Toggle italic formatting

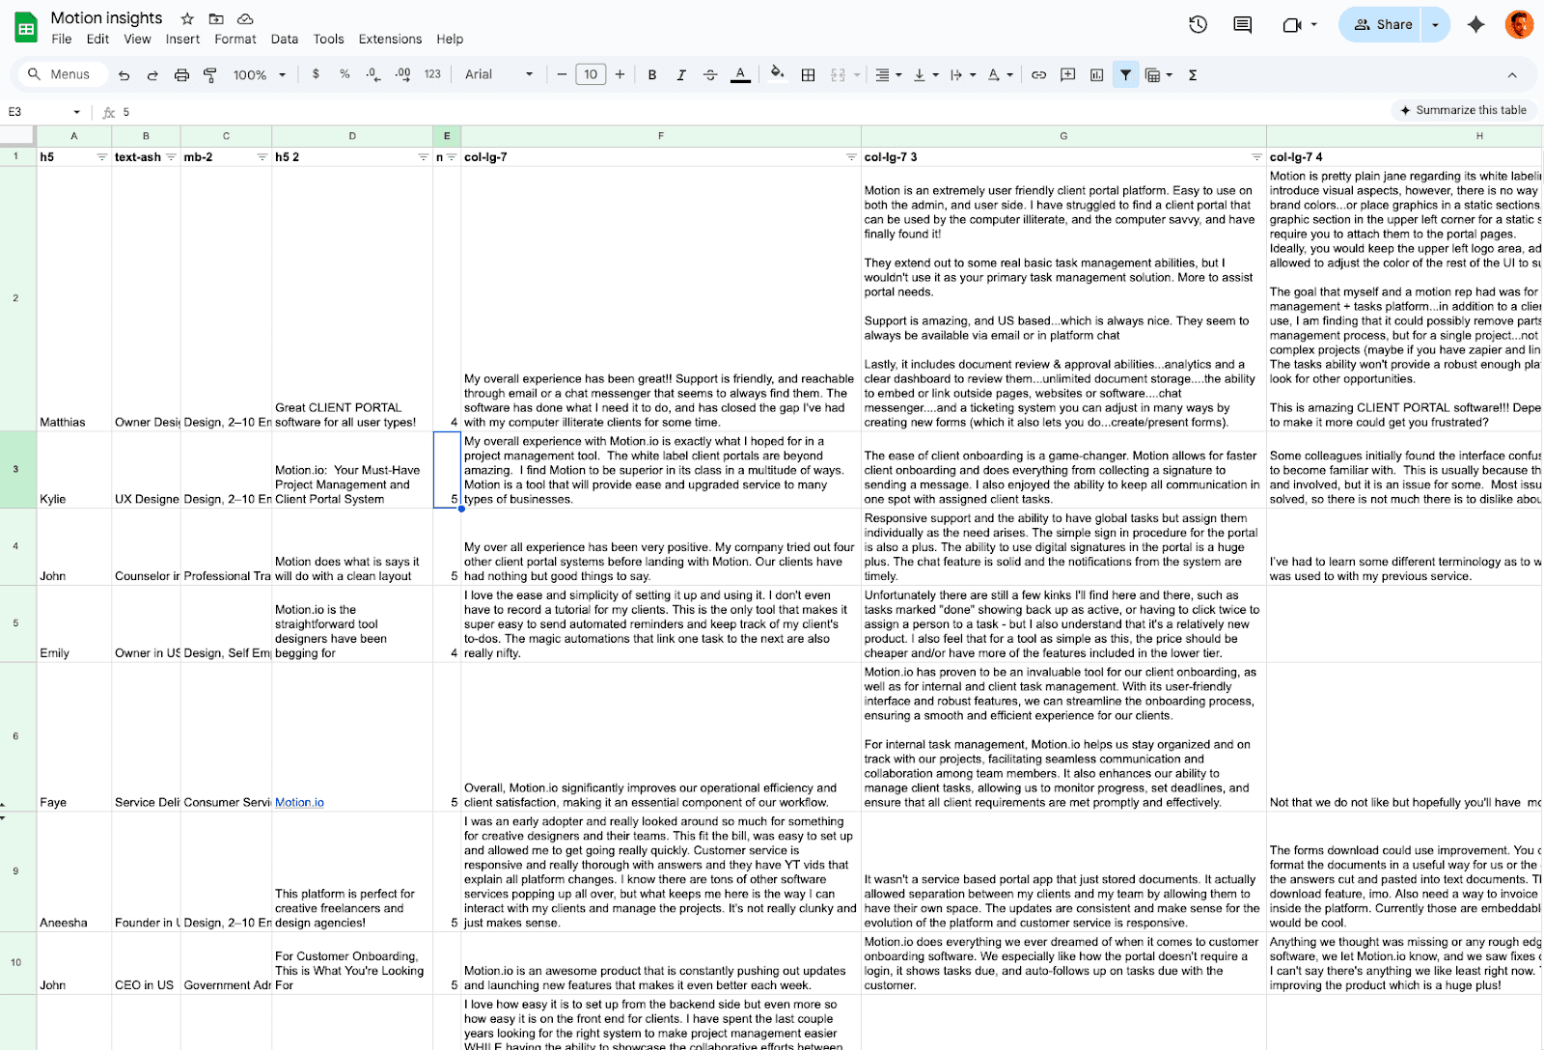click(681, 75)
